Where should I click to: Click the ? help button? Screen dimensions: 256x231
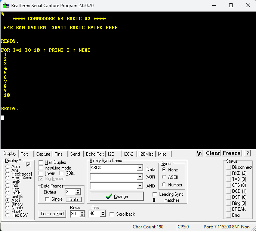click(x=247, y=153)
